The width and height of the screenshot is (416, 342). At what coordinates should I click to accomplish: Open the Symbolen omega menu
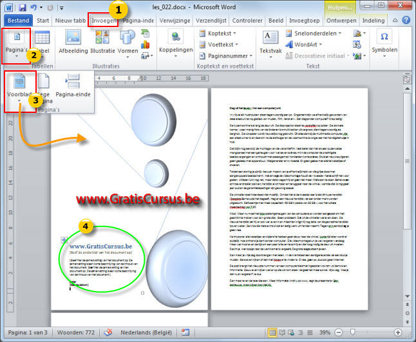click(x=384, y=44)
